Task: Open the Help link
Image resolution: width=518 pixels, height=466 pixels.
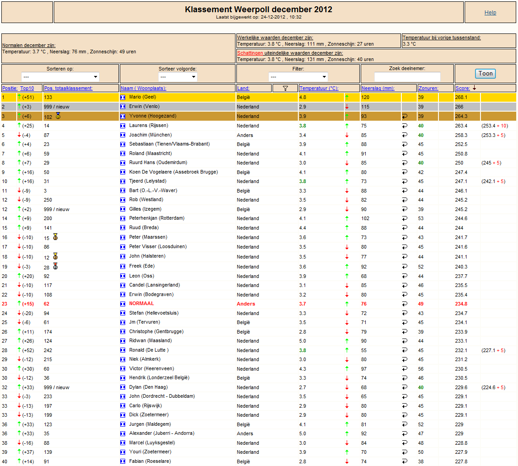Action: [490, 13]
